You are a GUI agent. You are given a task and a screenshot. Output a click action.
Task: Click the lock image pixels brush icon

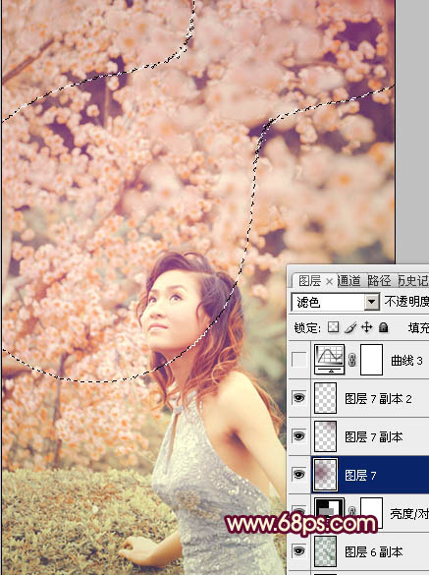pyautogui.click(x=350, y=327)
